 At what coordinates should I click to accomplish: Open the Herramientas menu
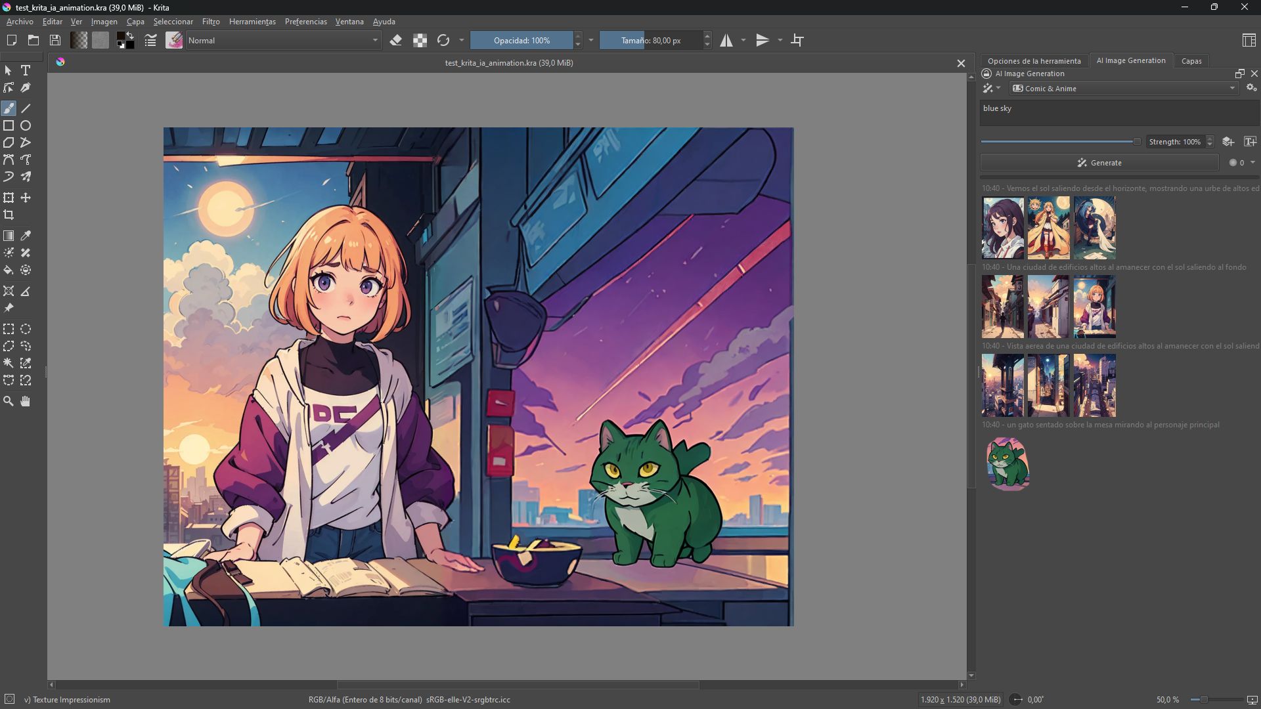click(x=252, y=22)
